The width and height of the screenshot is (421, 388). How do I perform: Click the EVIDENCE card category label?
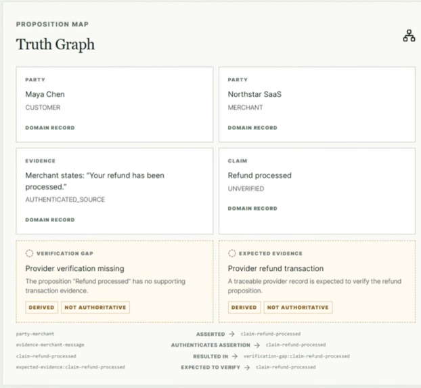point(41,161)
